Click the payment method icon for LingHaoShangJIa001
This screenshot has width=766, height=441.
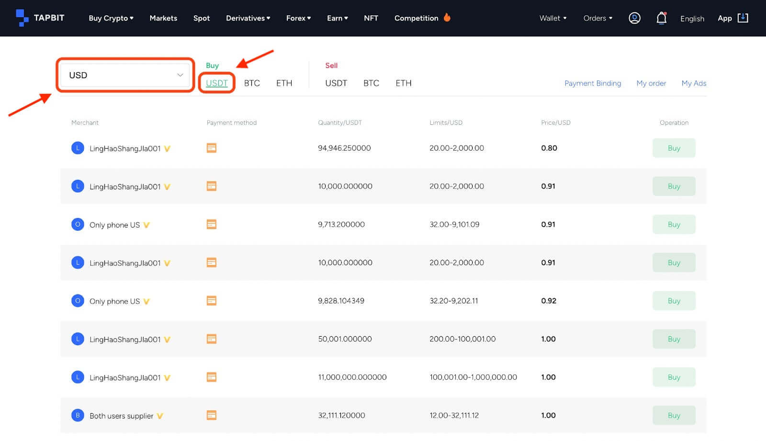211,148
